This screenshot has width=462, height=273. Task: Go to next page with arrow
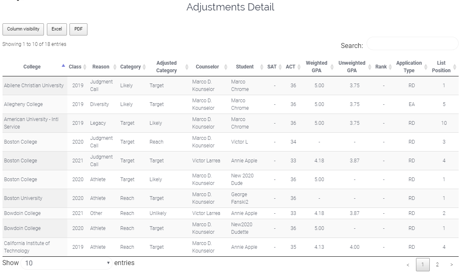452,265
